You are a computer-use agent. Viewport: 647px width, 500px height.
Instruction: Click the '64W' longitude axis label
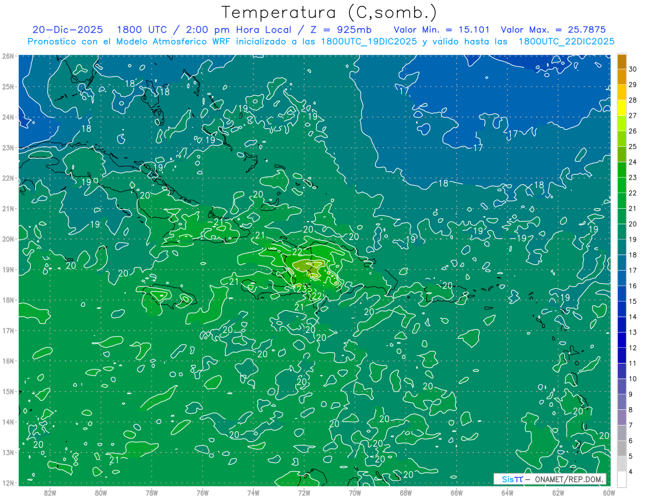(507, 492)
